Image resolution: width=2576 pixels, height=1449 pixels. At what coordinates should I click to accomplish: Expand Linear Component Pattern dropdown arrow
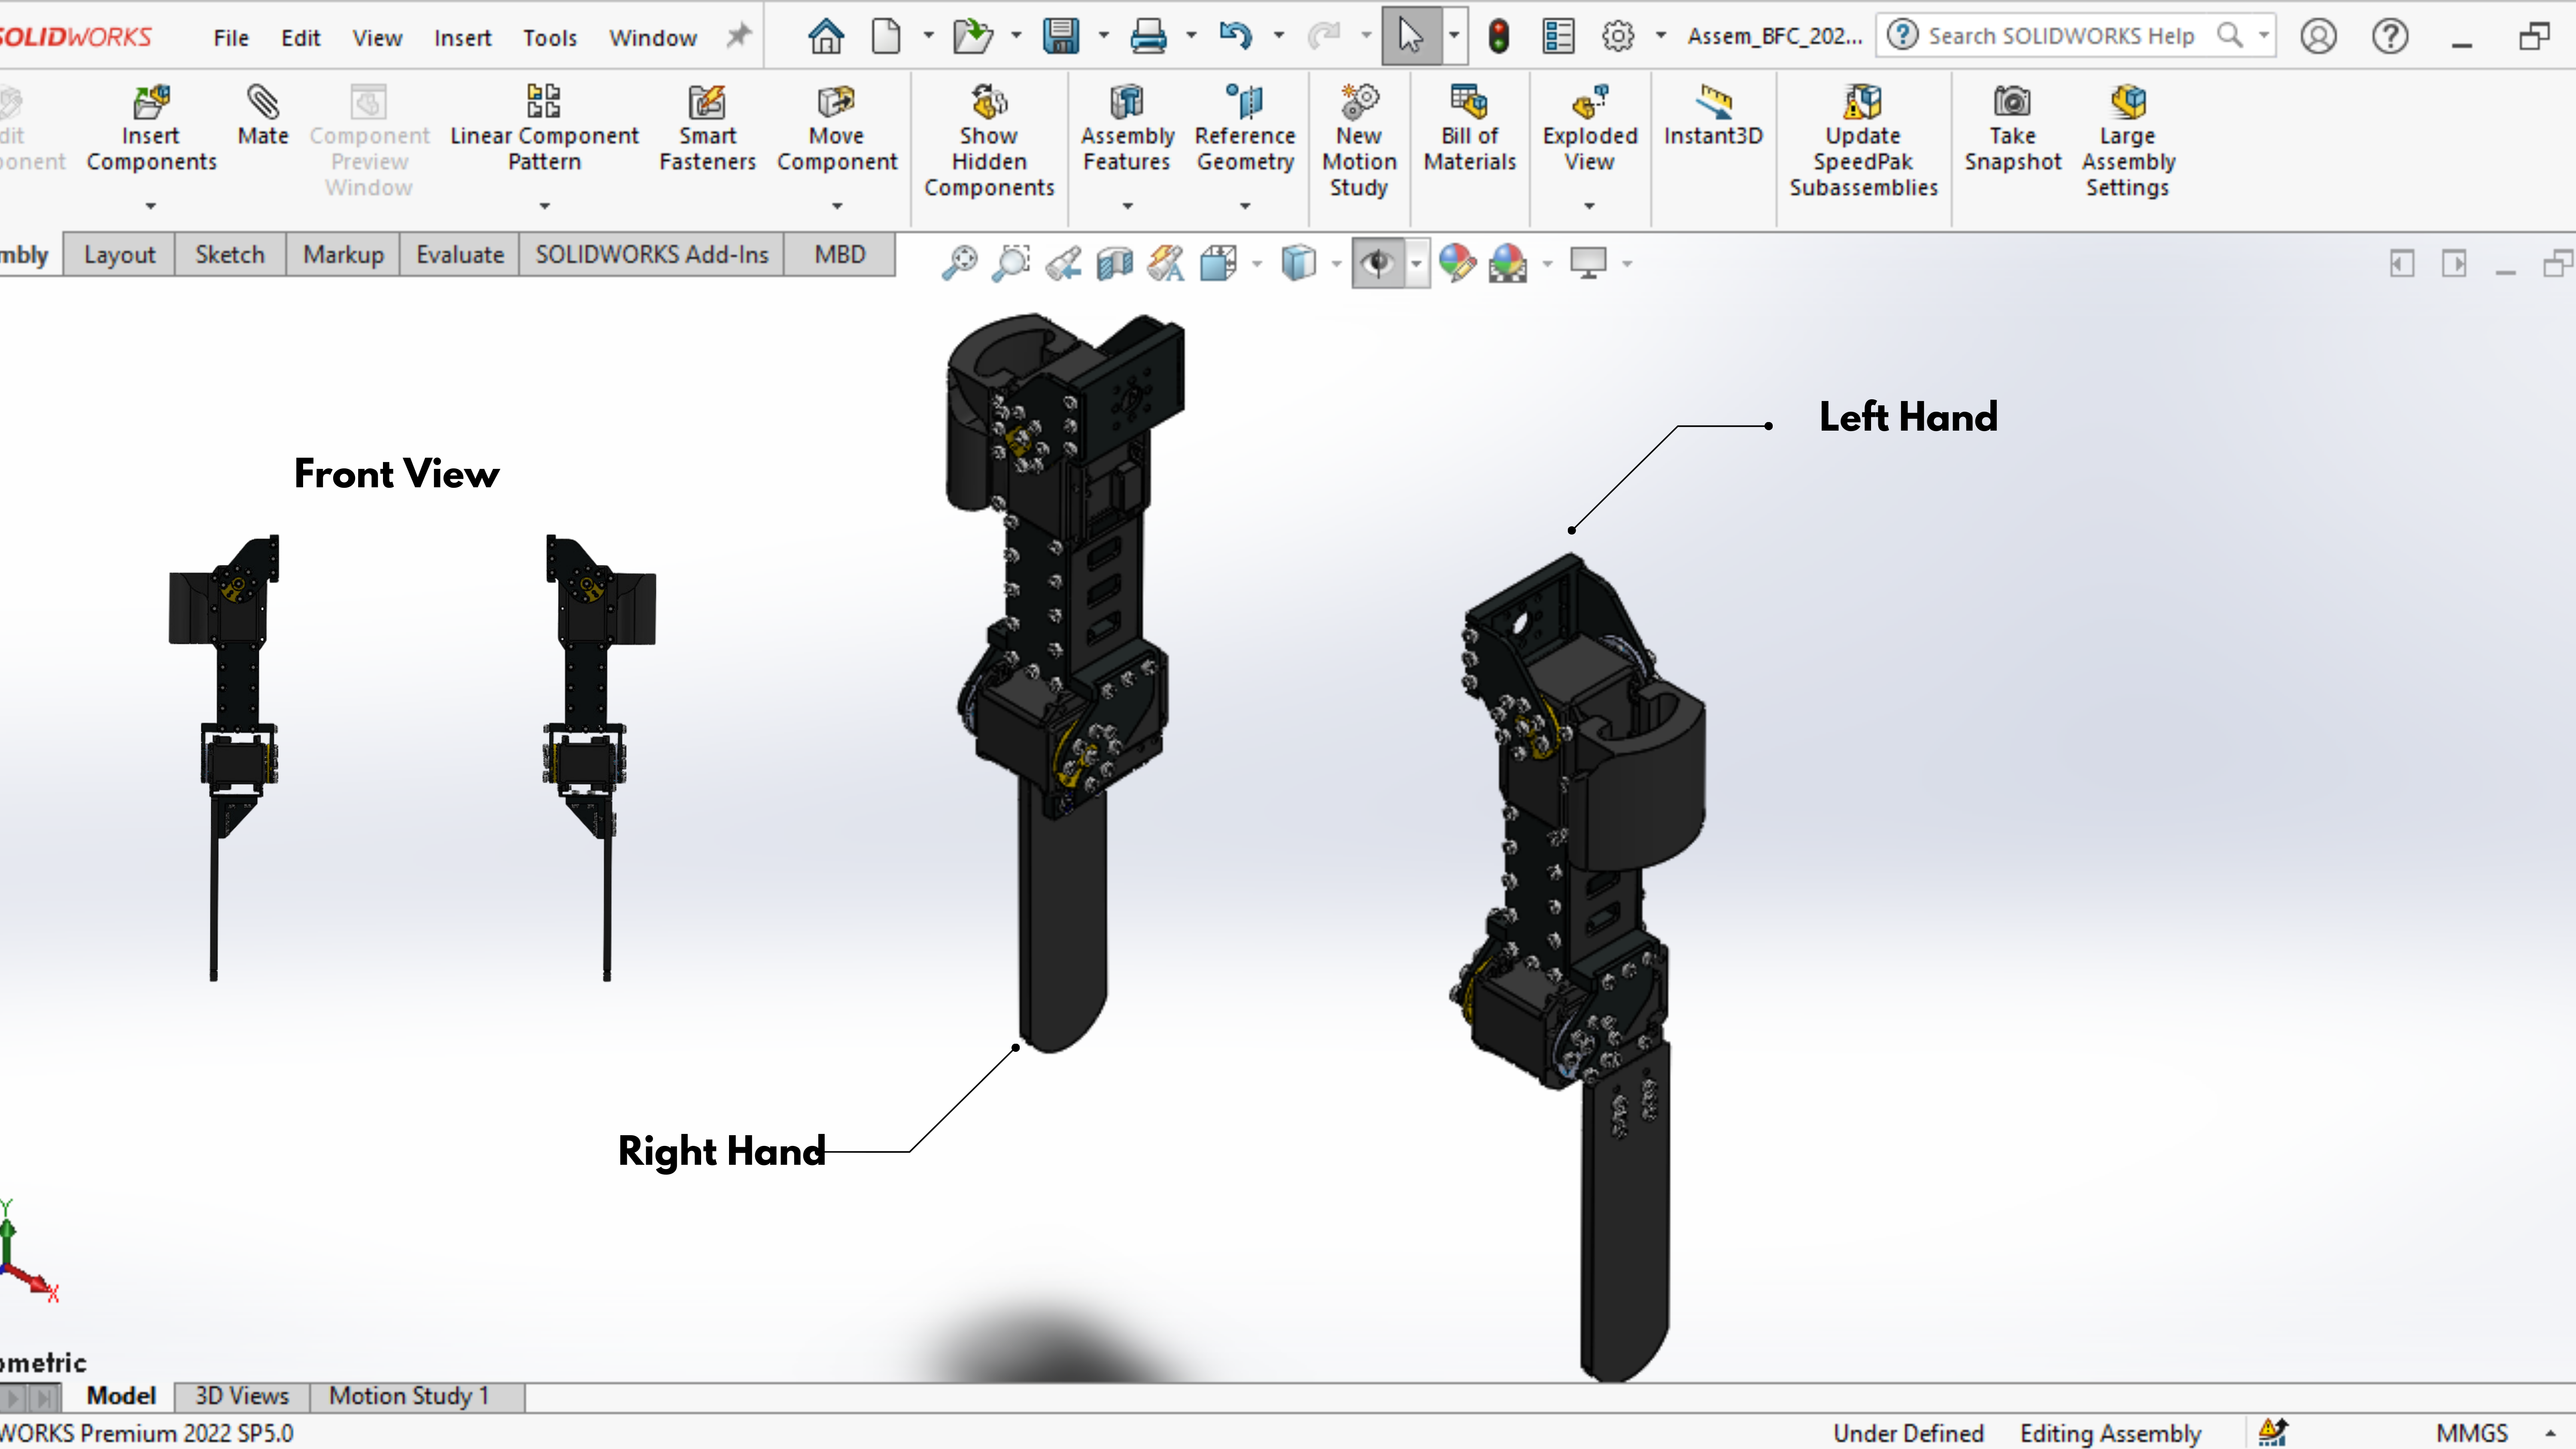545,206
